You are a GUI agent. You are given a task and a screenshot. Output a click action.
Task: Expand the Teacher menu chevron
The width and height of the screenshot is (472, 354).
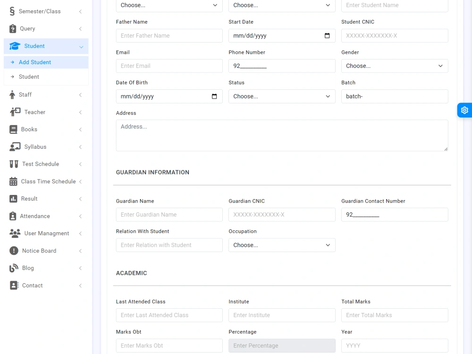coord(80,112)
